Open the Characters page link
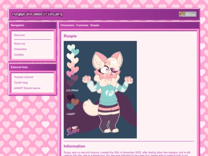This screenshot has height=156, width=208. click(x=20, y=49)
